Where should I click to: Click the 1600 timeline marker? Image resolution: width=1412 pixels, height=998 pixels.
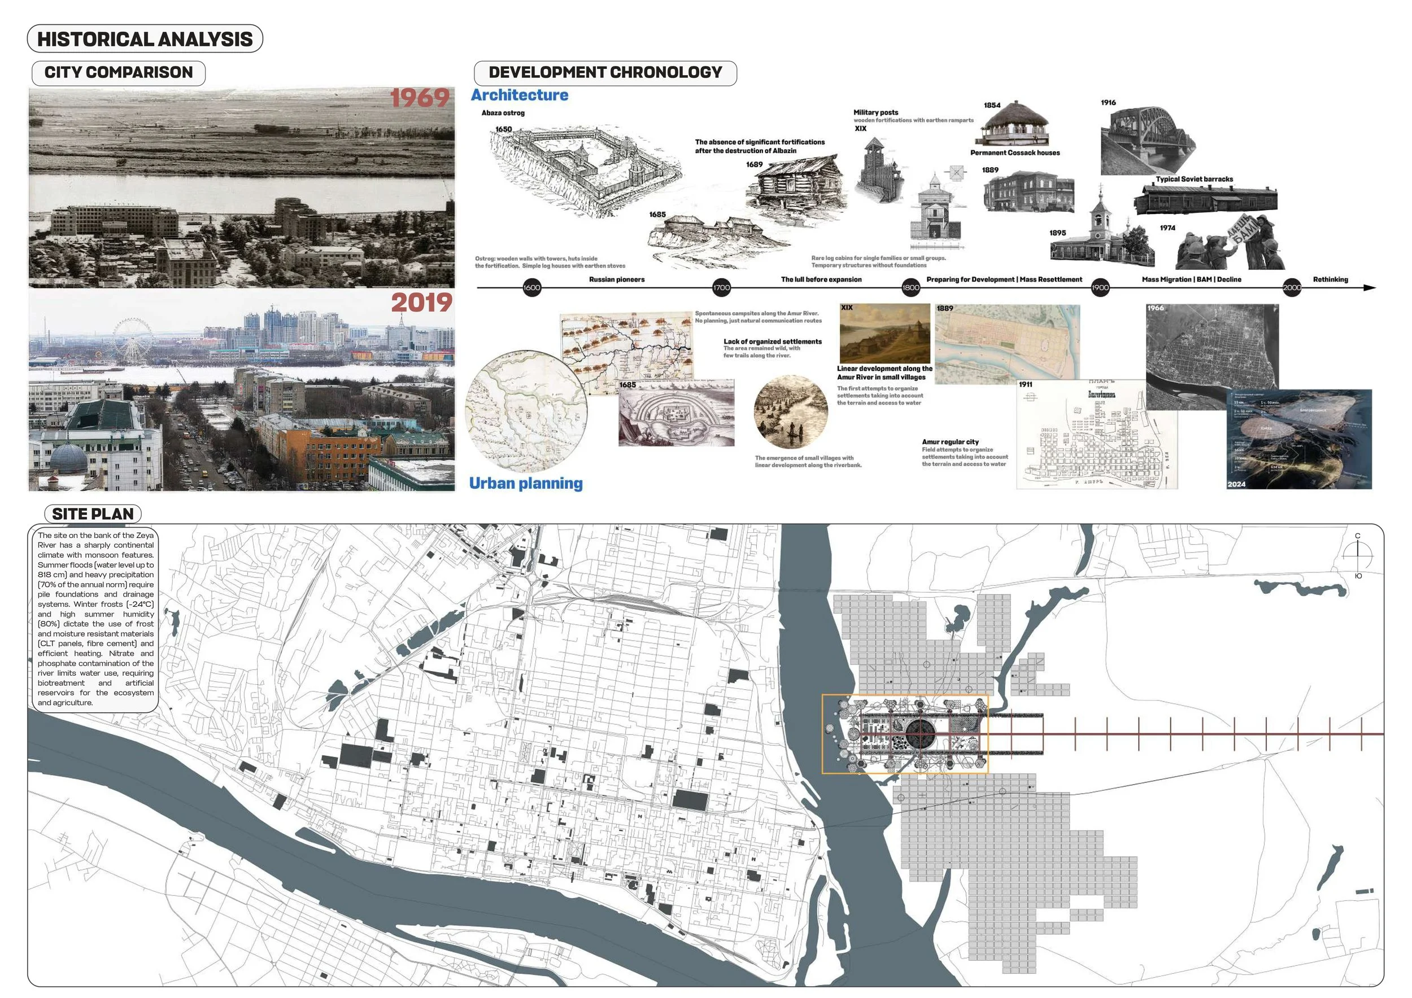[531, 287]
